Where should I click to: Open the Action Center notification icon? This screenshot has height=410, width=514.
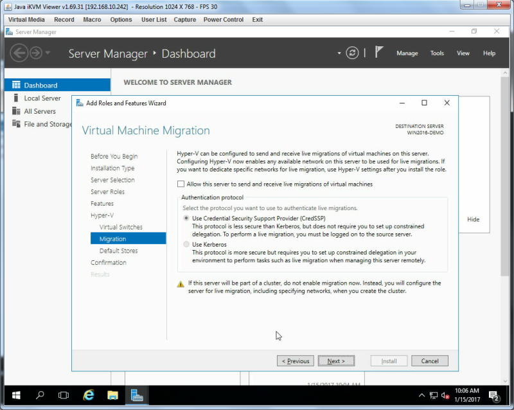point(493,396)
